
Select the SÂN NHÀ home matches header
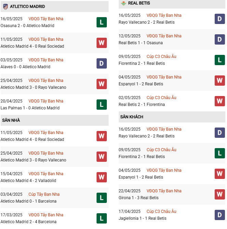point(54,120)
